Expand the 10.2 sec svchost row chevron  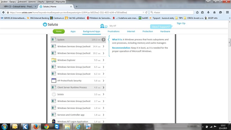tap(104, 53)
